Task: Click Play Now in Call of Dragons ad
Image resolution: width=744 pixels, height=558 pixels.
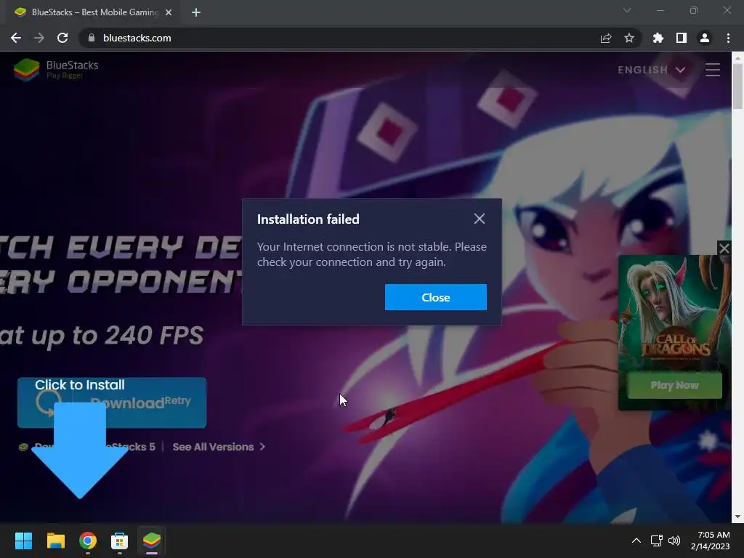Action: tap(674, 385)
